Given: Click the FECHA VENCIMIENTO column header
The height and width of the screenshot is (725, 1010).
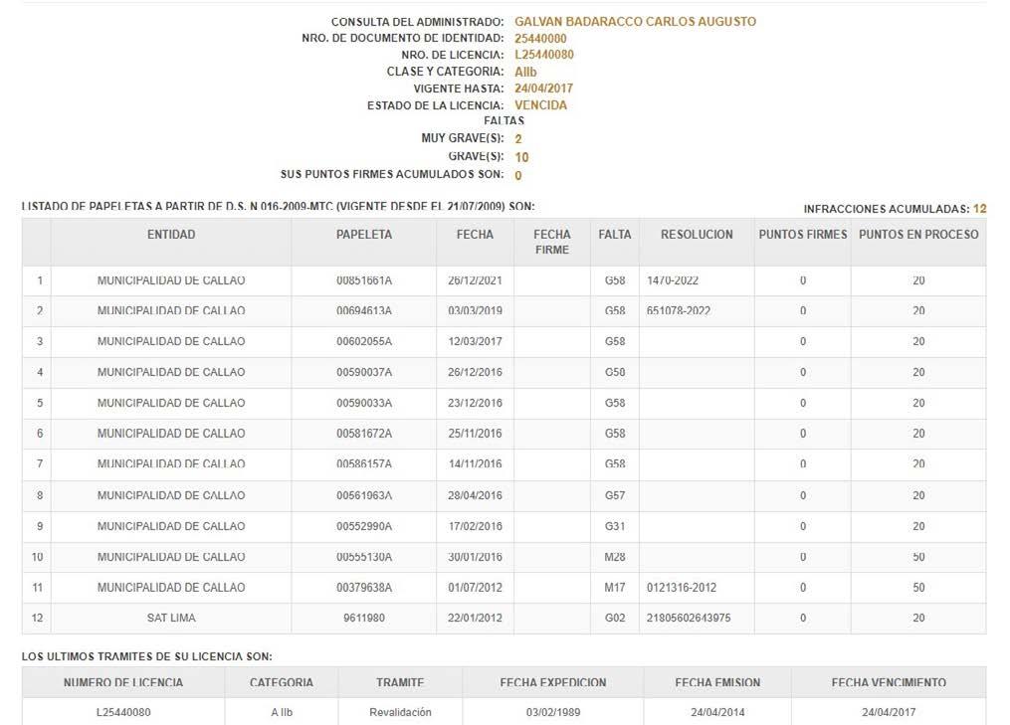Looking at the screenshot, I should [889, 682].
